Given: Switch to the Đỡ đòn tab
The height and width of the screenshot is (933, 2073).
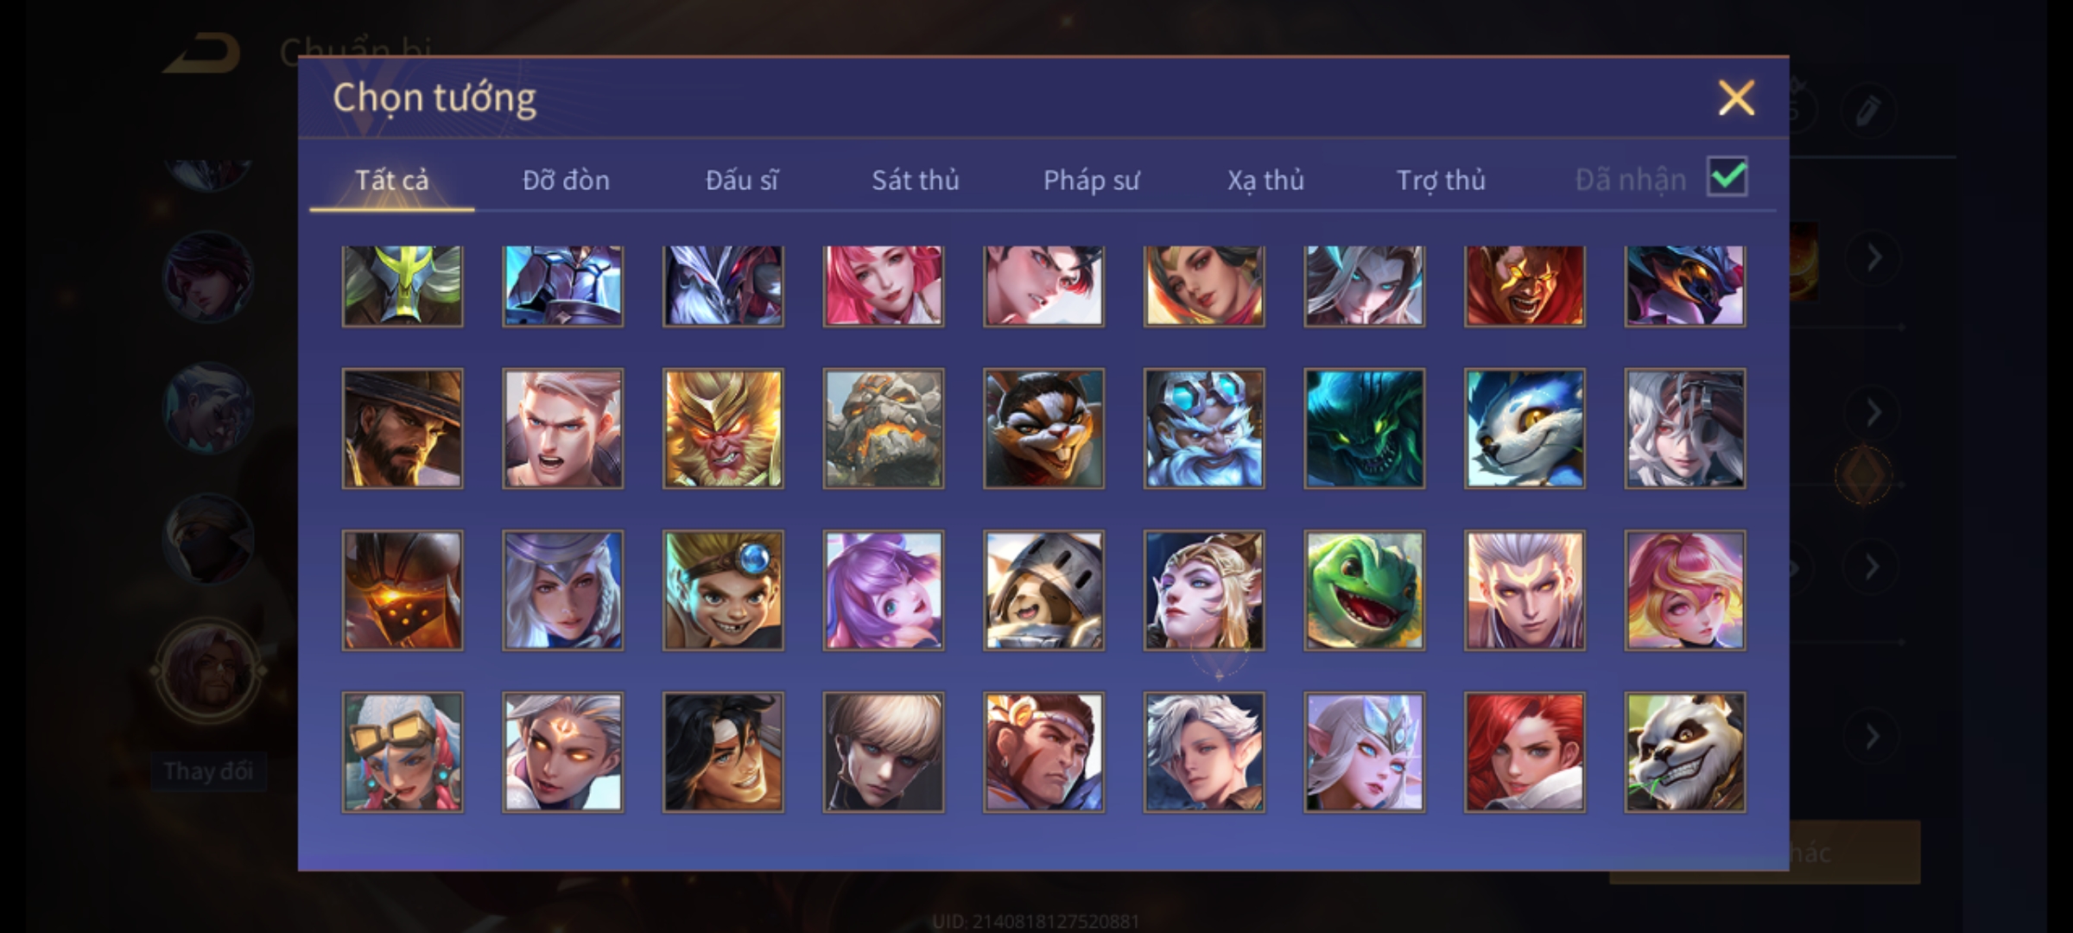Looking at the screenshot, I should 567,180.
